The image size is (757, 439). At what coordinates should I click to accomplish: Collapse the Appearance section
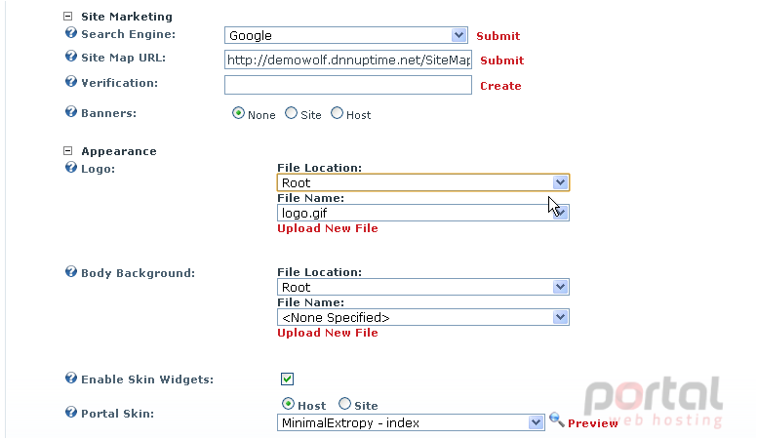click(67, 151)
